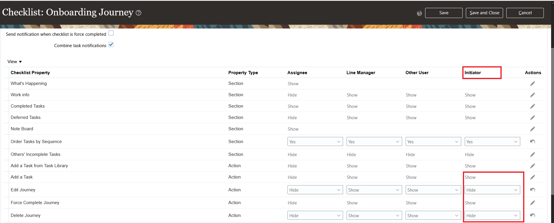This screenshot has width=554, height=223.
Task: Click pencil icon for Add a Task from Task Library
Action: (532, 166)
